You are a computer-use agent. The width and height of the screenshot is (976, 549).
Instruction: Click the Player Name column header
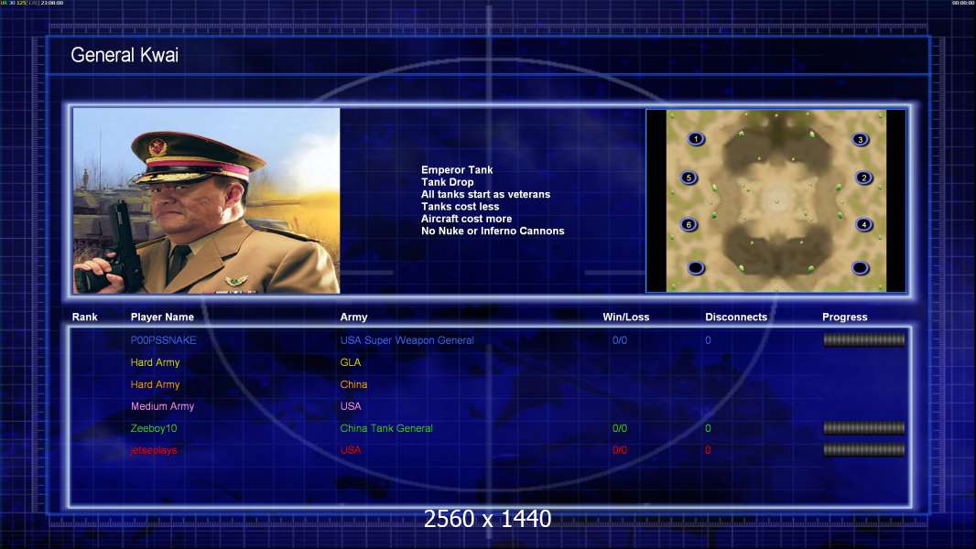pos(162,318)
